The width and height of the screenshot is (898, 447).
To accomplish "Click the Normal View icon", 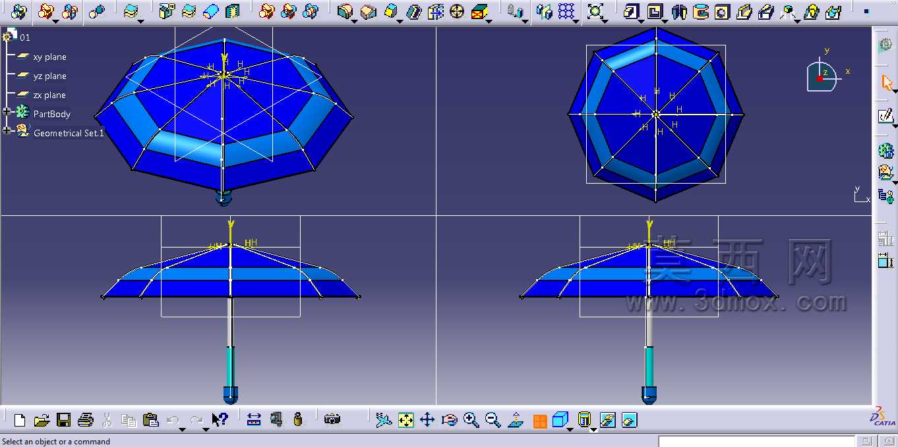I will point(516,420).
